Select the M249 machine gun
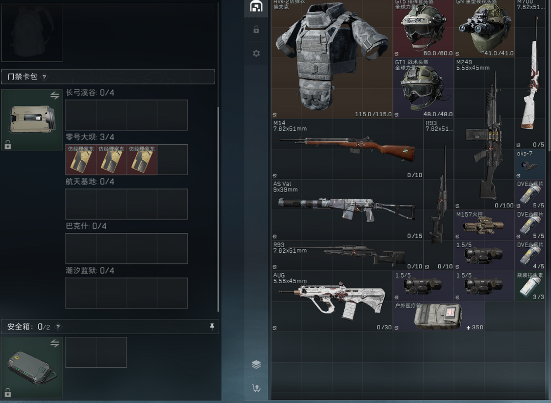551x403 pixels. 484,134
